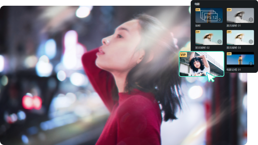258x145 pixels.
Task: Click the 复古掉帧 02 label text
Action: click(202, 48)
